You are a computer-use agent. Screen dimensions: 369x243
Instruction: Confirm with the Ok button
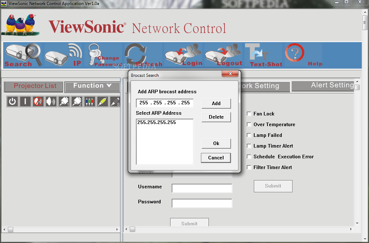(216, 144)
